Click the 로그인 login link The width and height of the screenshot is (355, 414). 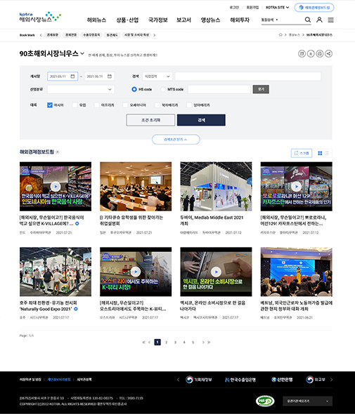coord(234,8)
